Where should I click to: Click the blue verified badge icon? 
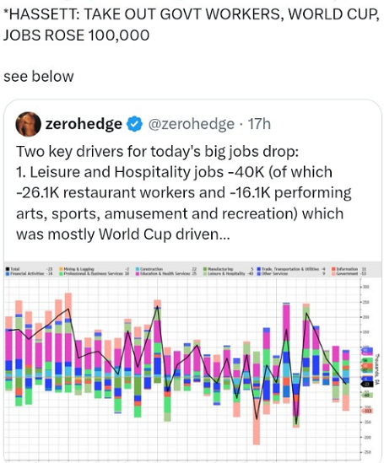(x=135, y=124)
